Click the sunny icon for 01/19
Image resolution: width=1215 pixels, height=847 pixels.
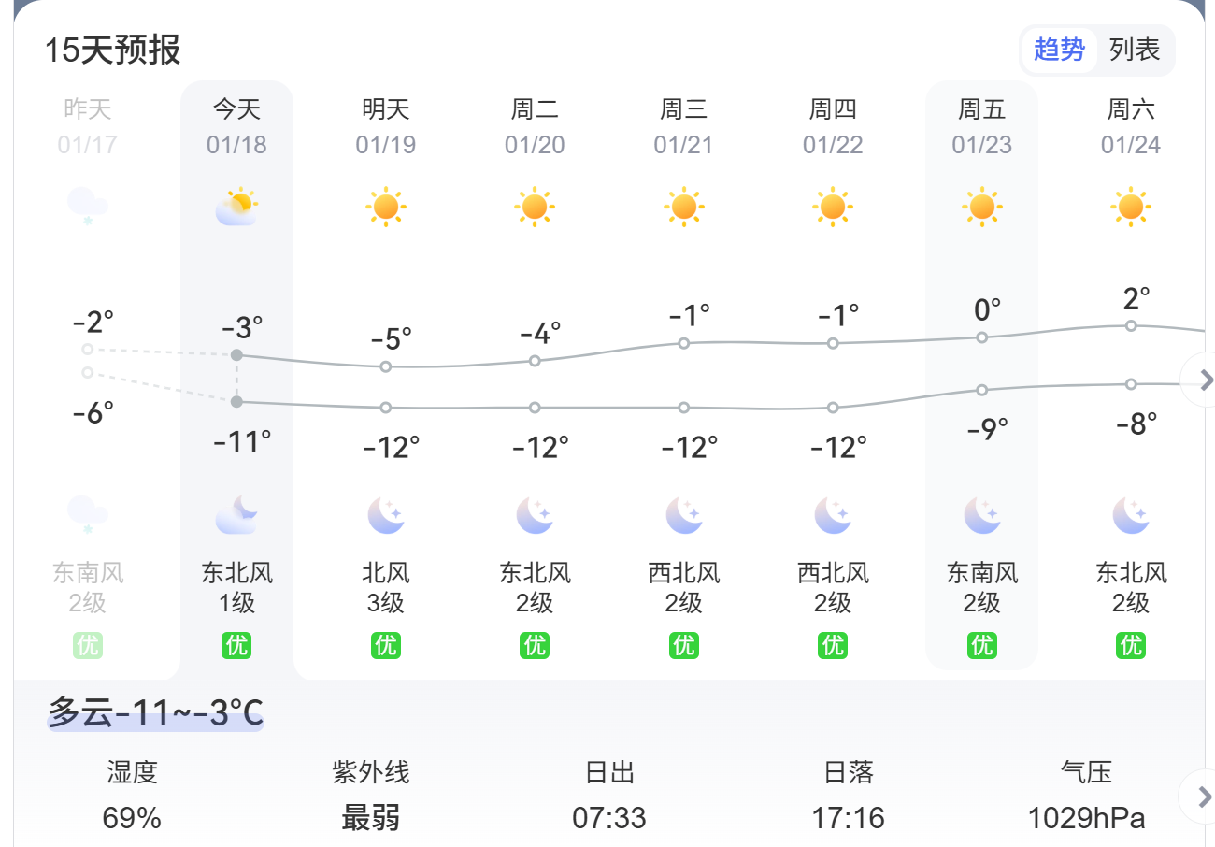pyautogui.click(x=385, y=207)
